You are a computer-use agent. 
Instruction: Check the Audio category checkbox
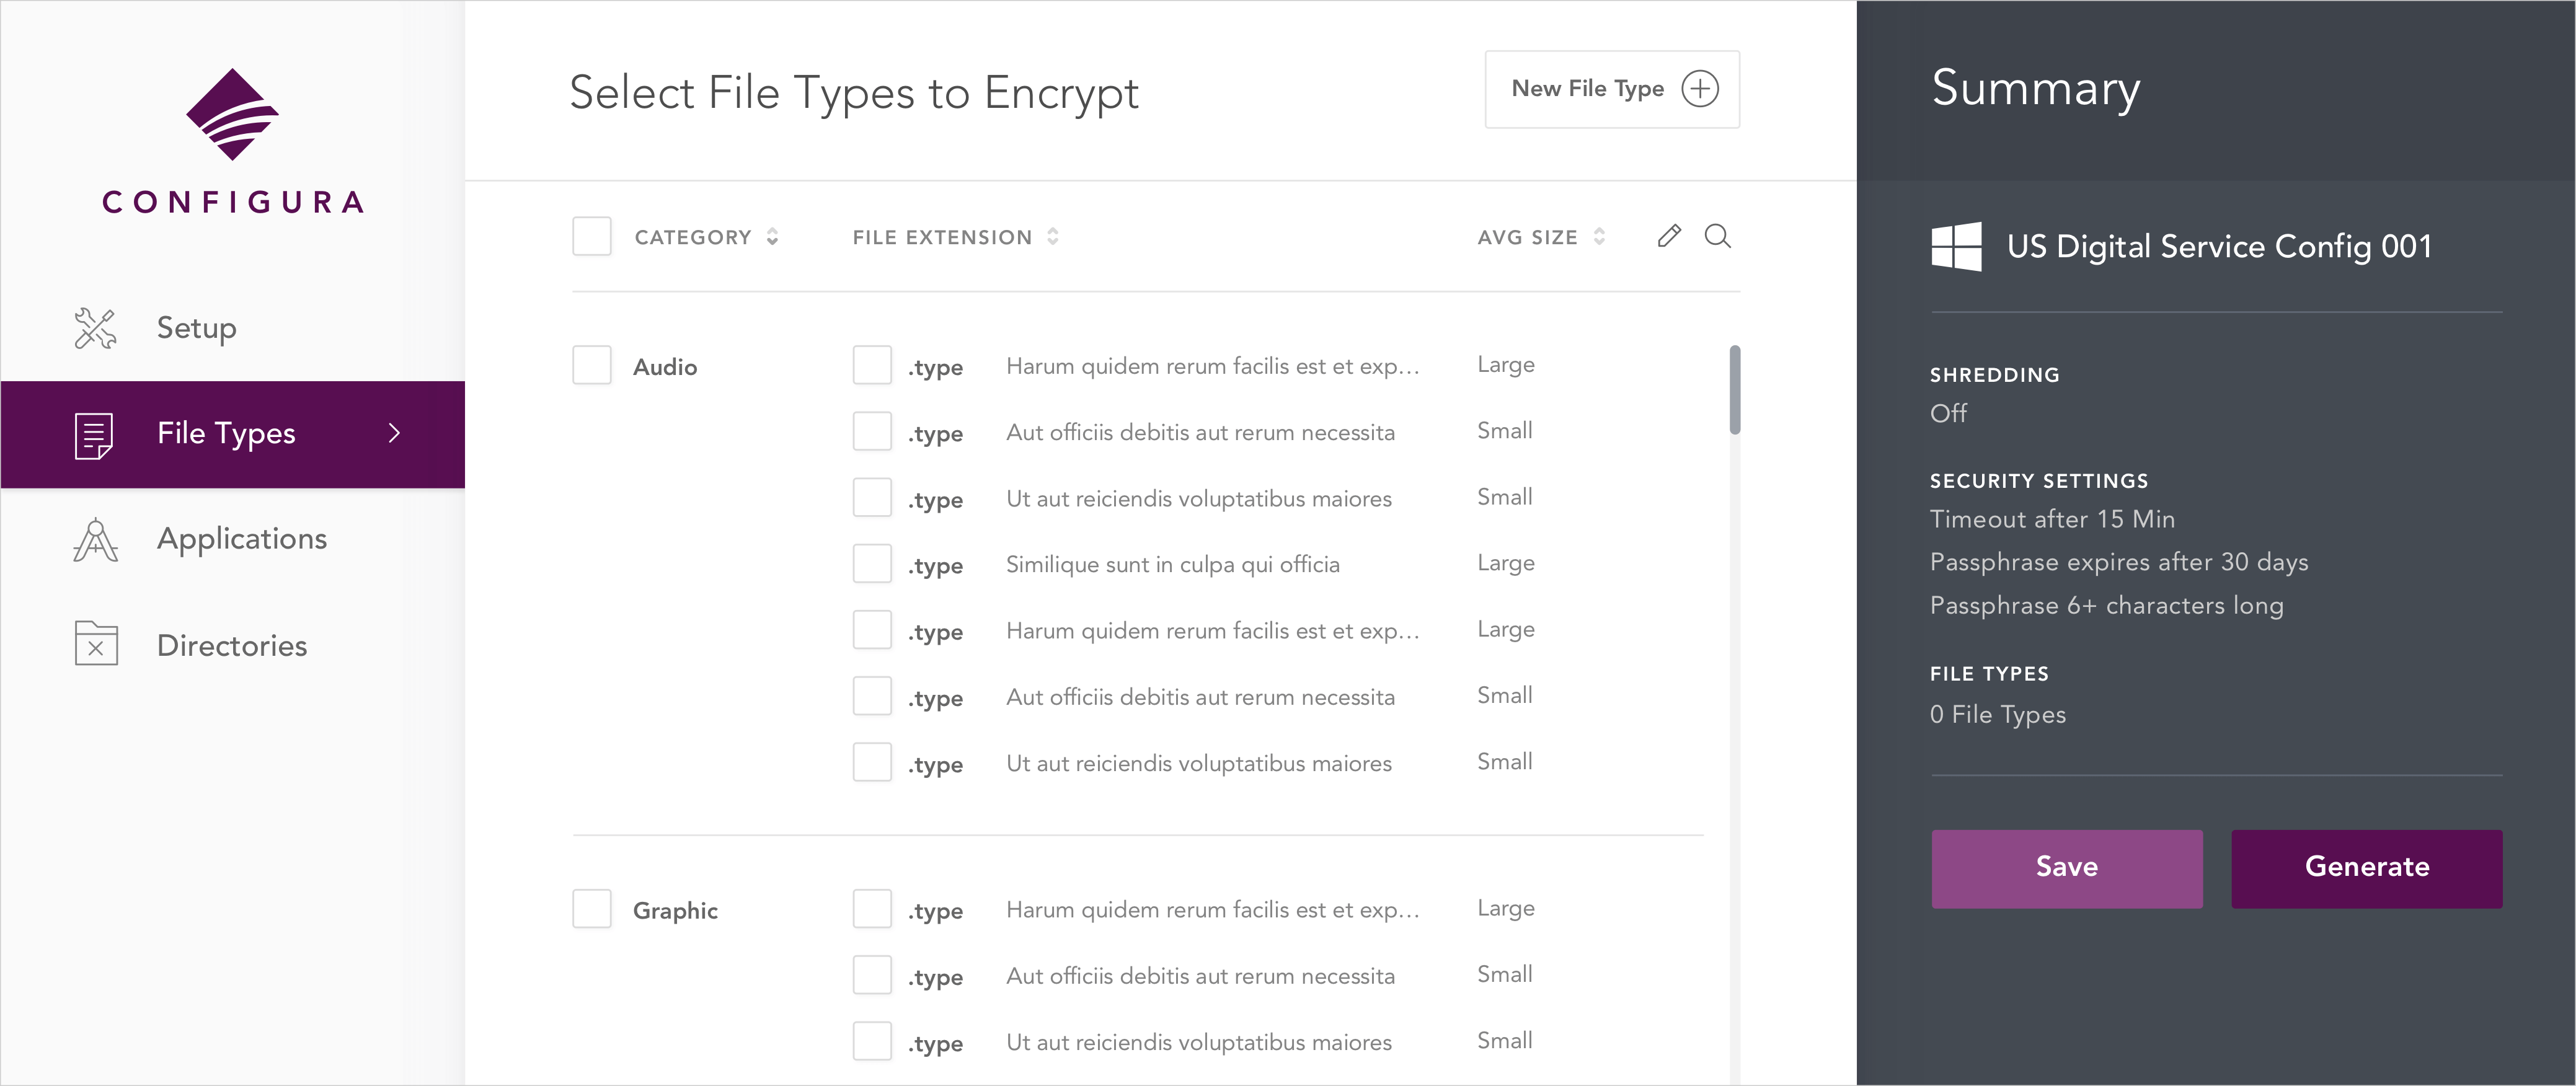592,366
